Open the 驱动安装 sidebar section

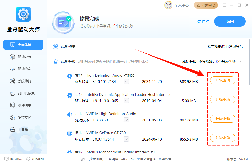click(23, 57)
